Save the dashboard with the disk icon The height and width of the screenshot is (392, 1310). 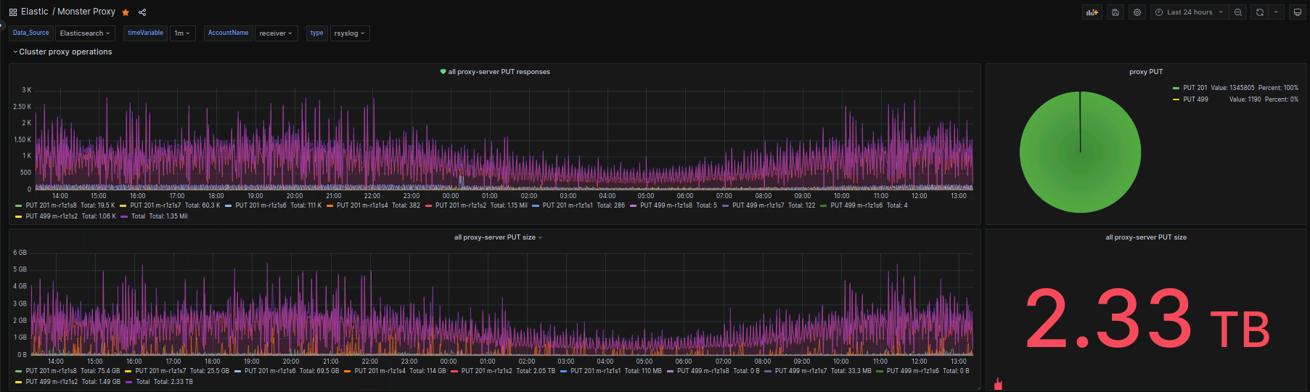click(x=1115, y=12)
